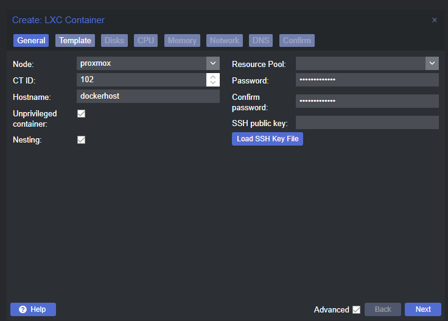
Task: Select the Disks tab
Action: click(114, 41)
